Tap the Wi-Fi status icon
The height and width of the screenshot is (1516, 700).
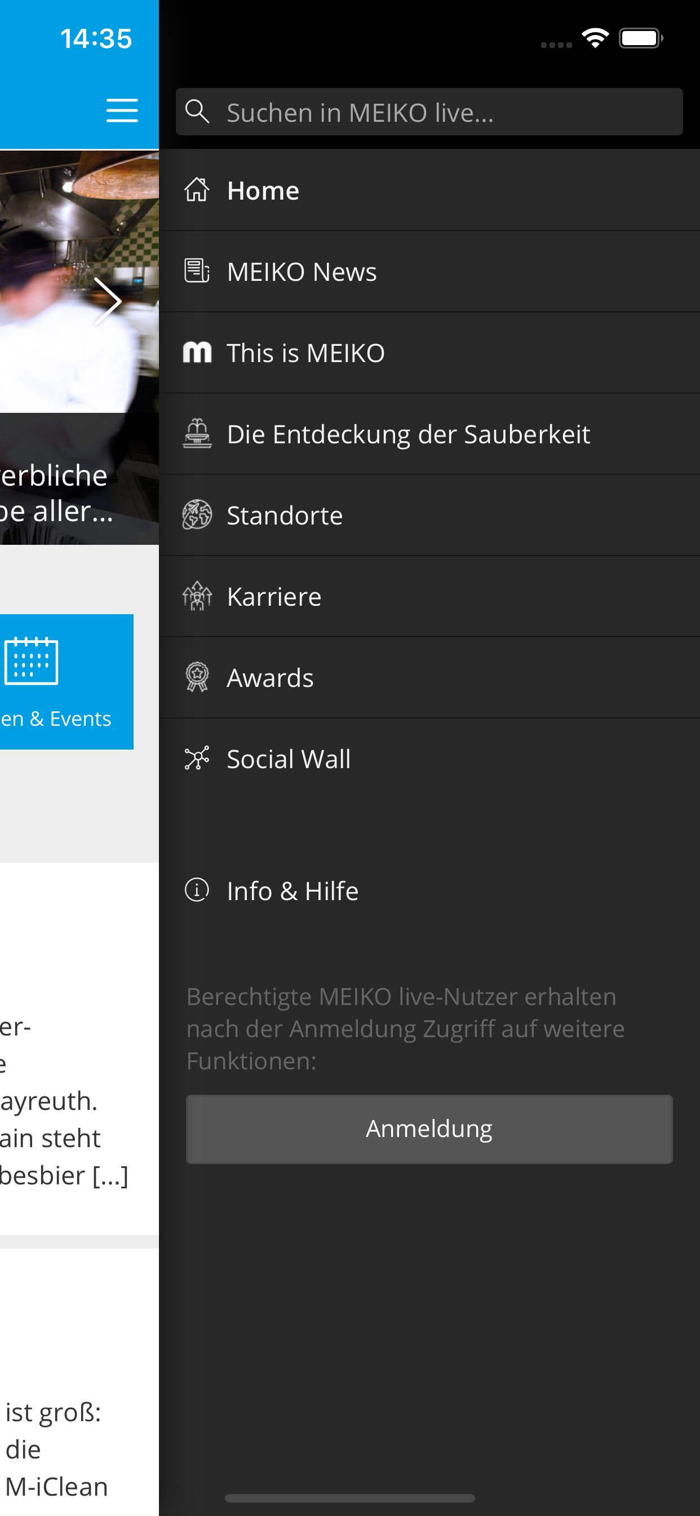pyautogui.click(x=595, y=39)
